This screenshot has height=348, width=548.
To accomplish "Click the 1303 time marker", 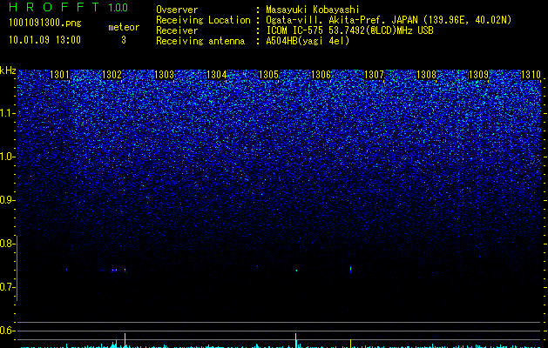I will pos(165,74).
